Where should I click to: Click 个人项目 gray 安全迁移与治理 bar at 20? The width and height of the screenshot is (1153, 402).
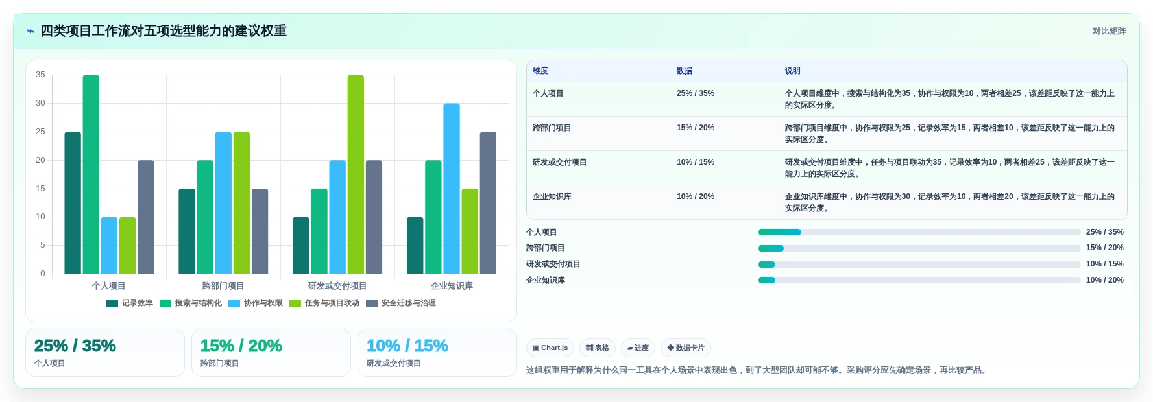tap(146, 217)
